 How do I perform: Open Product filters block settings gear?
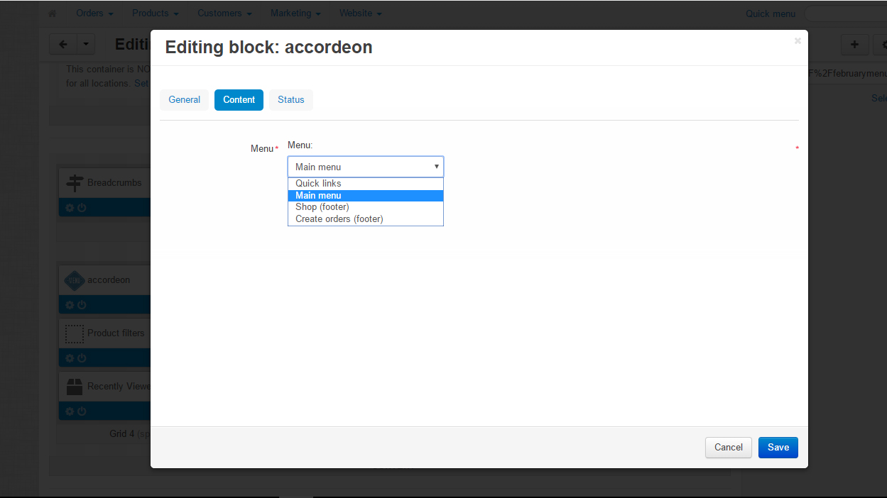click(x=70, y=358)
